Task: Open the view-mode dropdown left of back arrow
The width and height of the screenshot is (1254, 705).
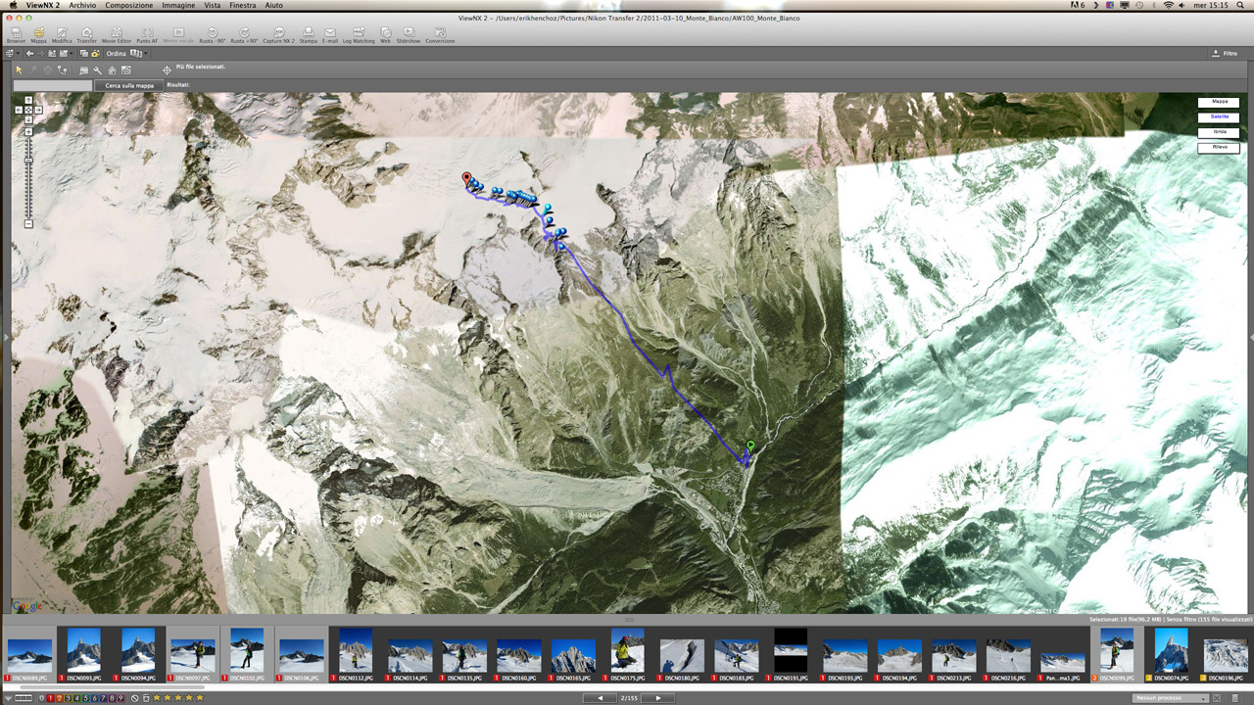Action: pos(12,54)
